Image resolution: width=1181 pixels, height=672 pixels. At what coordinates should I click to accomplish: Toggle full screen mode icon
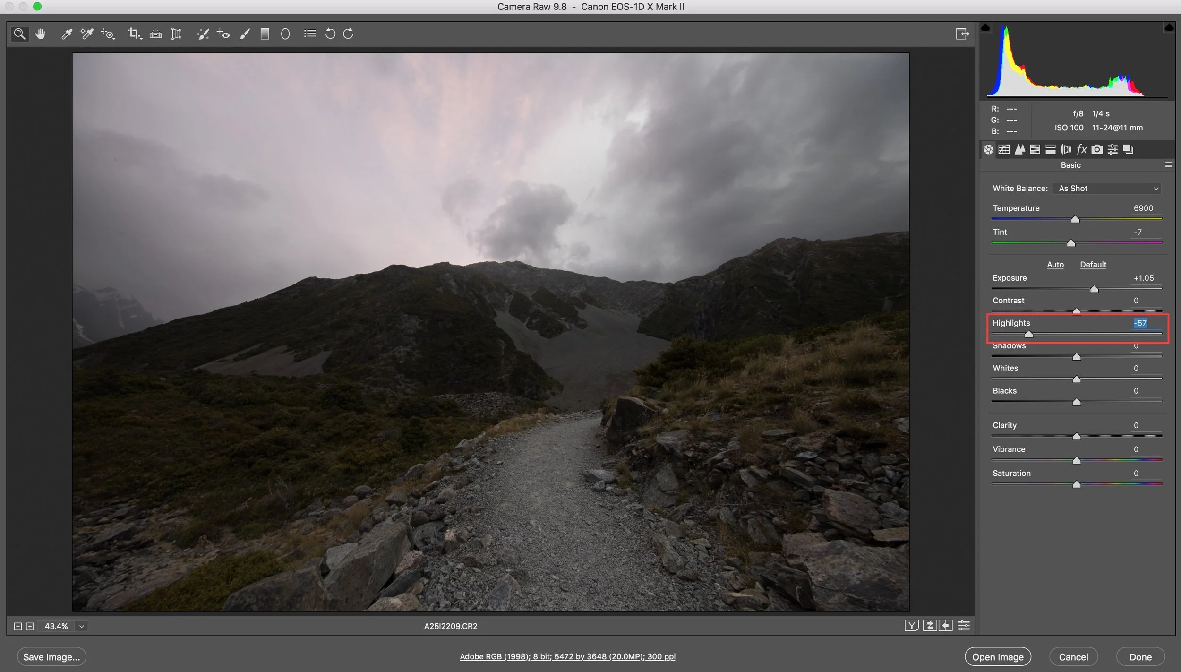962,34
